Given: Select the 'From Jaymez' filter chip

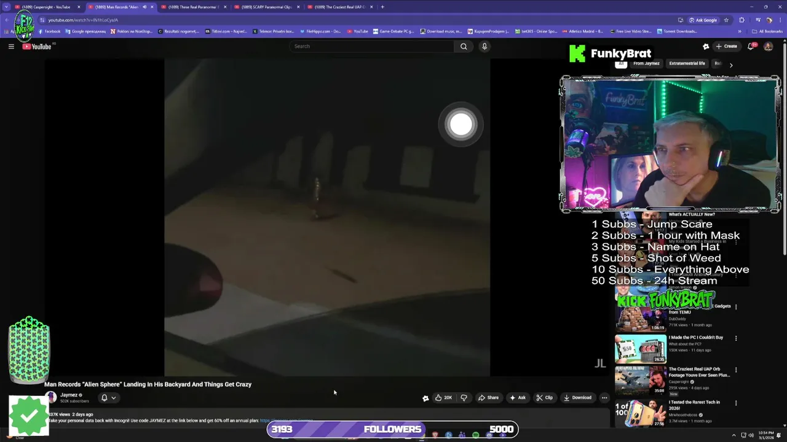Looking at the screenshot, I should 646,63.
